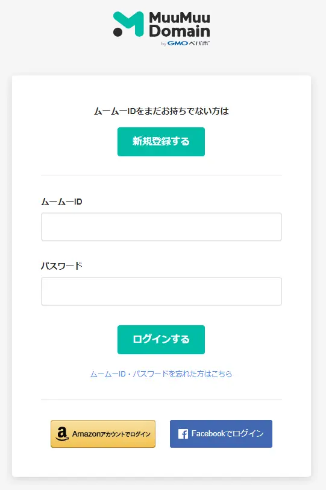Focus the ムームーID text field
326x490 pixels.
coord(161,227)
